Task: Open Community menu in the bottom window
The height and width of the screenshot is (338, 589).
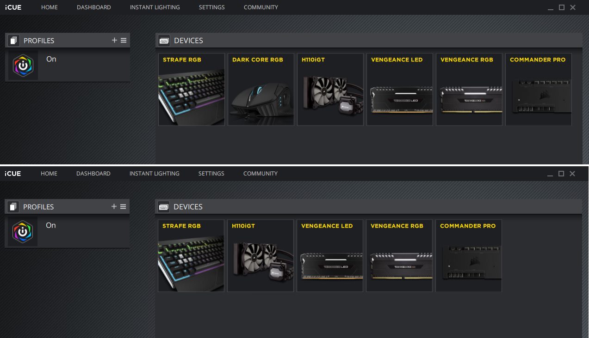Action: 260,174
